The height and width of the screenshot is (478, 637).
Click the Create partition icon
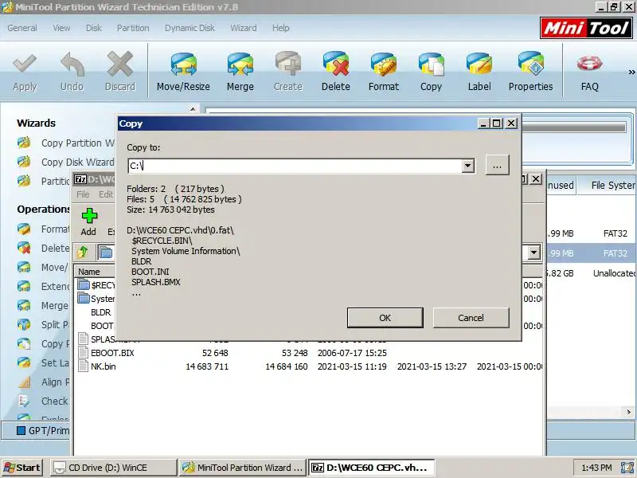tap(287, 65)
